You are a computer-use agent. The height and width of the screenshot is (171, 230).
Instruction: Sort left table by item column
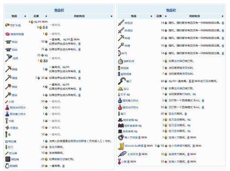(25, 16)
